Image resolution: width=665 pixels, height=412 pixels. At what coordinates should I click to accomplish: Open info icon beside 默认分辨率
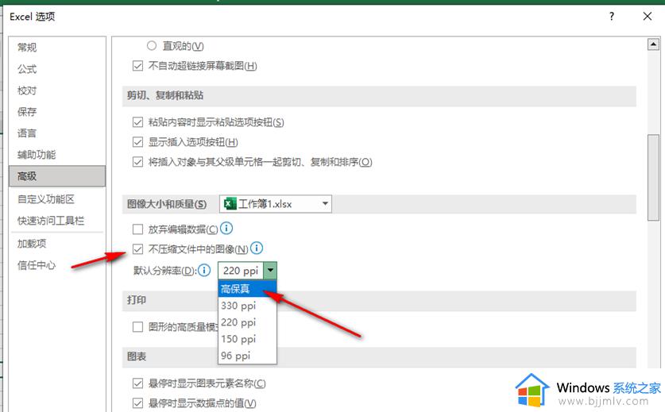click(x=204, y=270)
